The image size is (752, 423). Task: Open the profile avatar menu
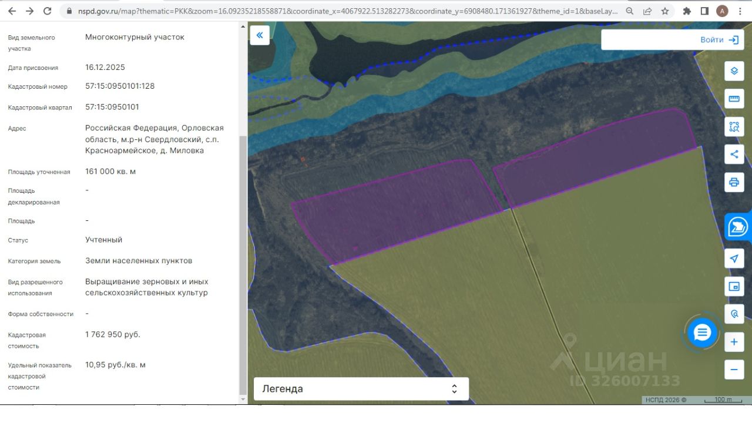click(x=723, y=11)
